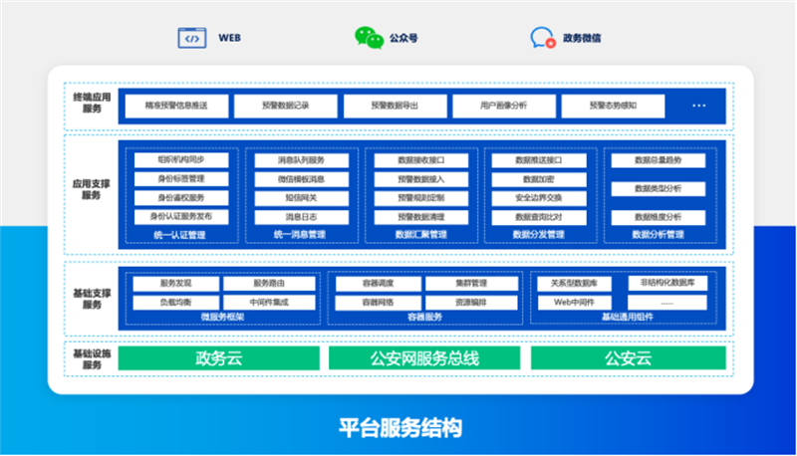Screen dimensions: 797x456
Task: Click the green 公众号 WeChat icon
Action: (x=369, y=39)
